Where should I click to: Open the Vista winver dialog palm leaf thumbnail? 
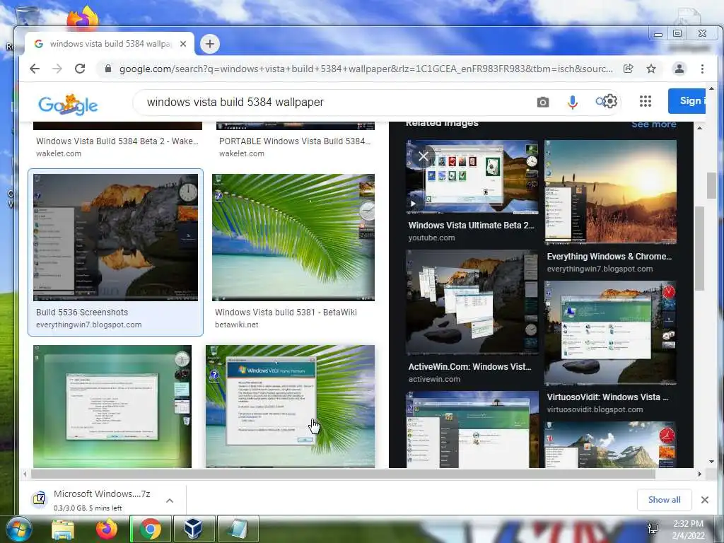(x=290, y=407)
